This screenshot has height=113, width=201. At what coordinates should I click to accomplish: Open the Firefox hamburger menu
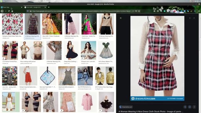(199, 11)
